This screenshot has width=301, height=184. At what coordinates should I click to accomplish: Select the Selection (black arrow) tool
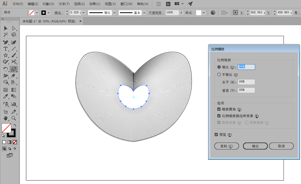click(6, 28)
